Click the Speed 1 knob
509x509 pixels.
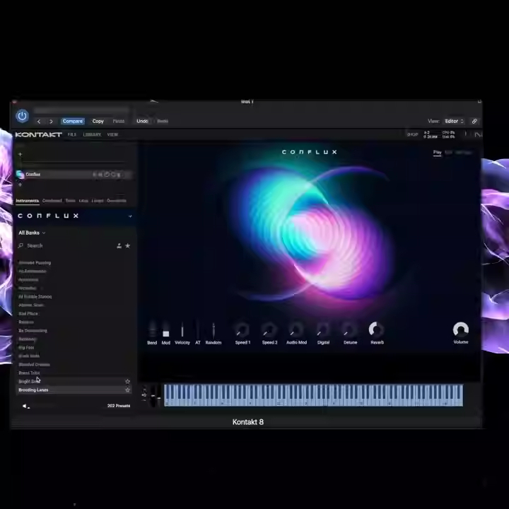pyautogui.click(x=242, y=330)
